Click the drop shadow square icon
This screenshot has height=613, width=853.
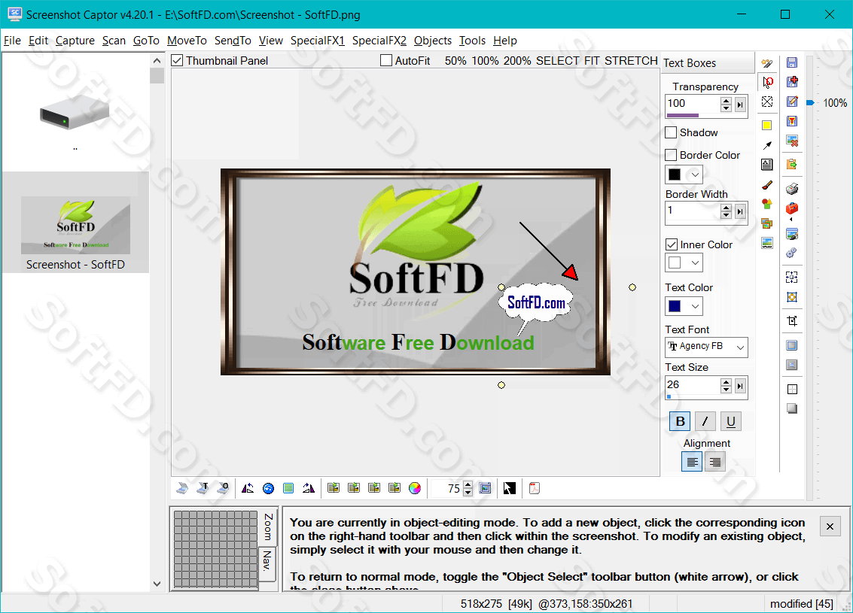point(792,408)
